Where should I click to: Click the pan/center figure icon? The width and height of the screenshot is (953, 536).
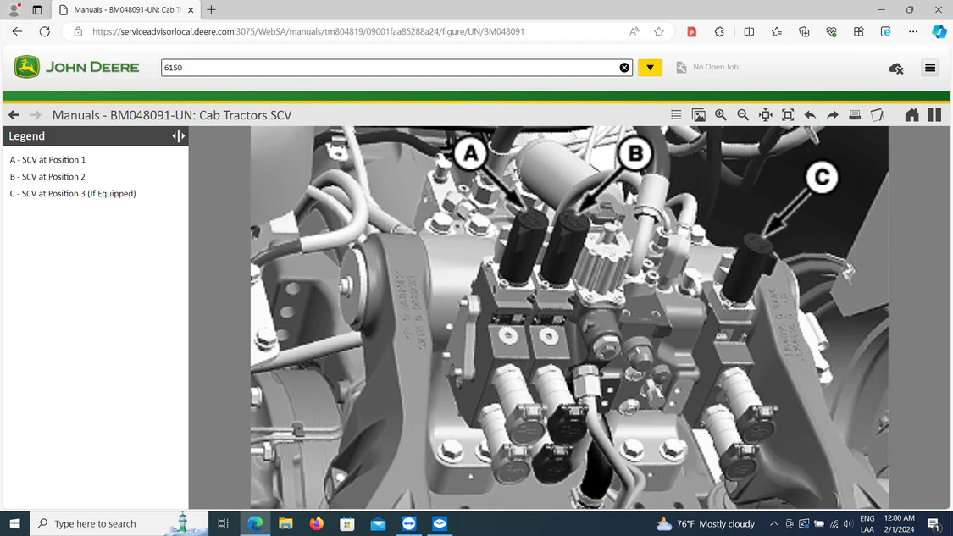point(766,115)
